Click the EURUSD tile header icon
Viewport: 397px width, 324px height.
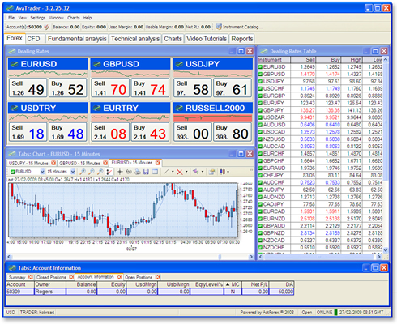point(14,64)
